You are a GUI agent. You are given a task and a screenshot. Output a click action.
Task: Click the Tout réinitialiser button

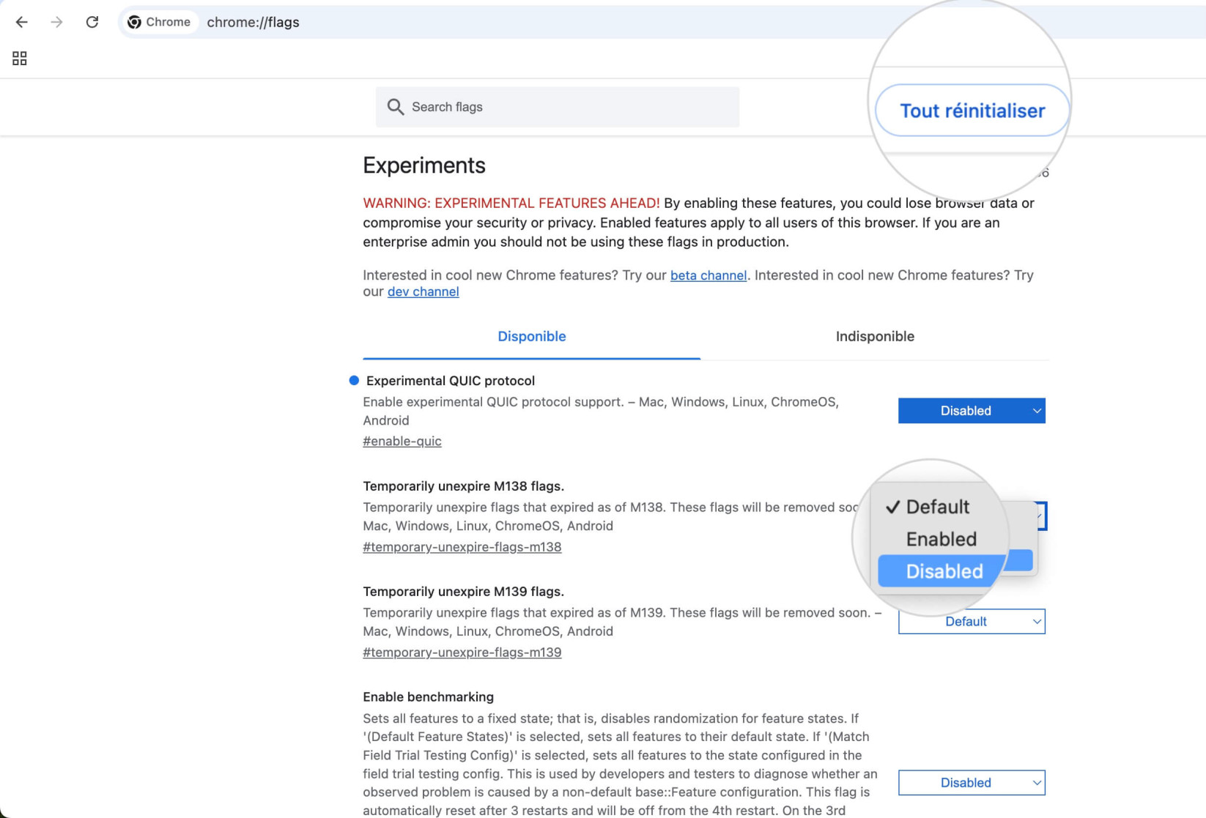[972, 111]
